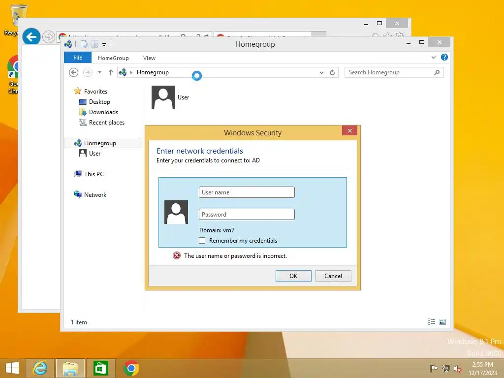Open the Windows Start button
This screenshot has width=504, height=378.
[12, 368]
